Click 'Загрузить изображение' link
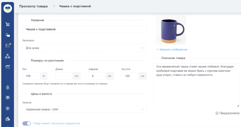The image size is (241, 127). coord(173,49)
